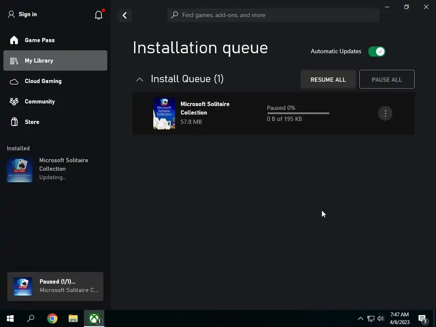This screenshot has height=327, width=436.
Task: Click the Installation queue heading
Action: (200, 48)
